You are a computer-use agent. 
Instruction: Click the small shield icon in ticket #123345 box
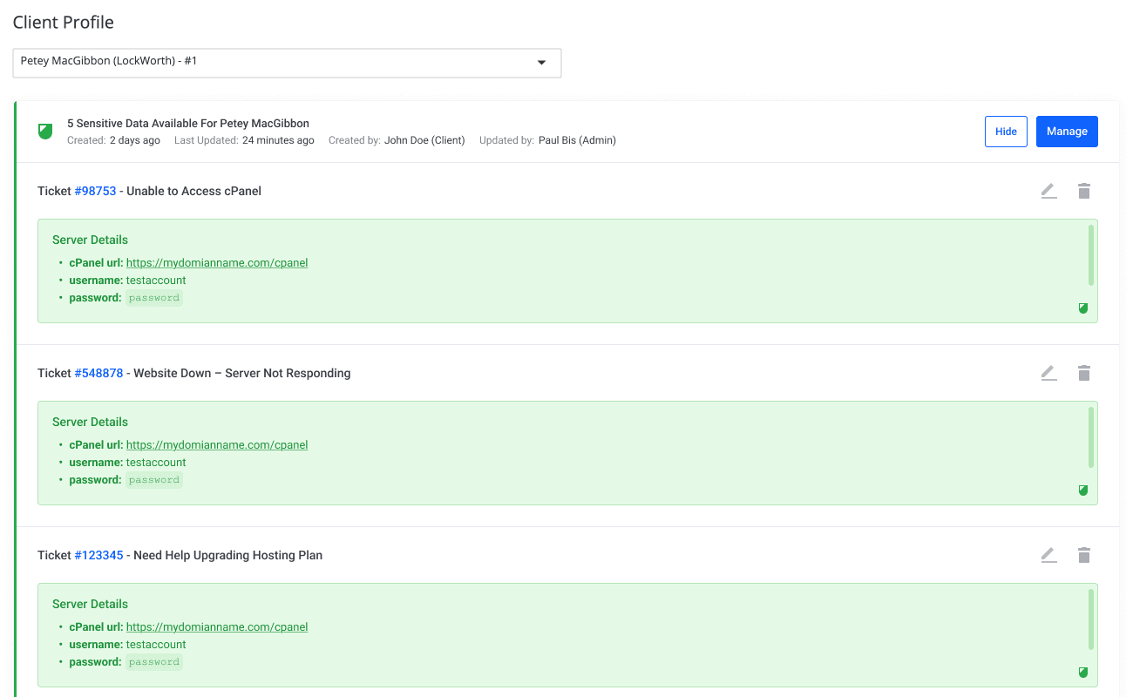[x=1083, y=673]
